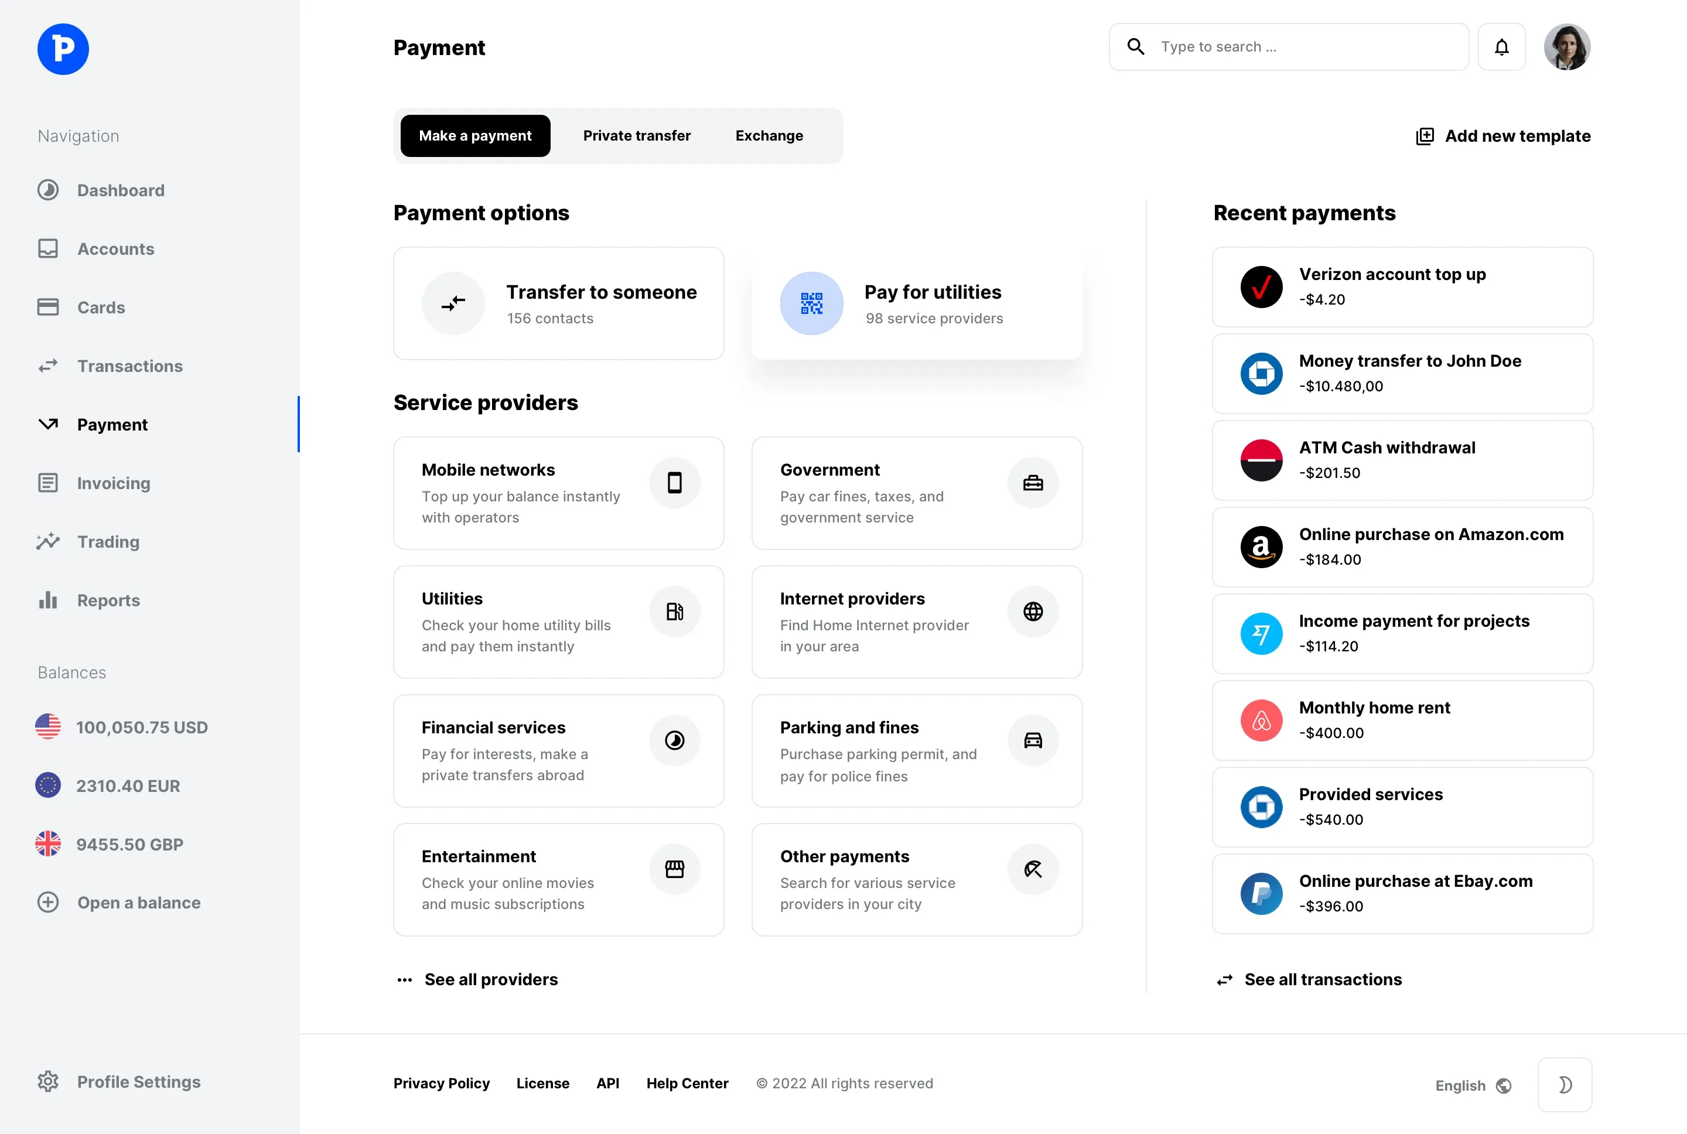Click the Internet providers globe icon
The height and width of the screenshot is (1134, 1687).
pyautogui.click(x=1033, y=611)
